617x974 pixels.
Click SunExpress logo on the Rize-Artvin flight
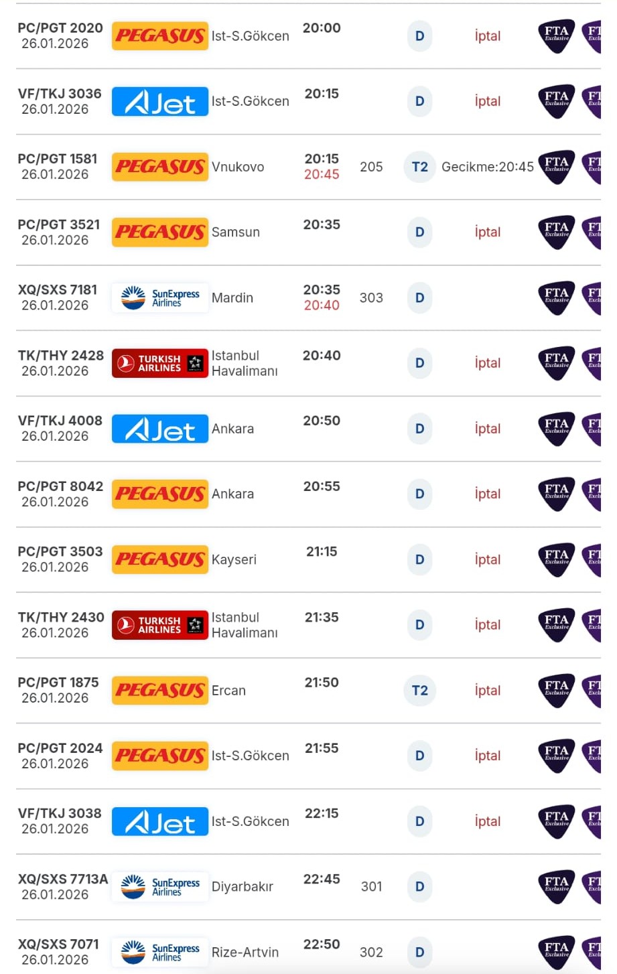(159, 952)
